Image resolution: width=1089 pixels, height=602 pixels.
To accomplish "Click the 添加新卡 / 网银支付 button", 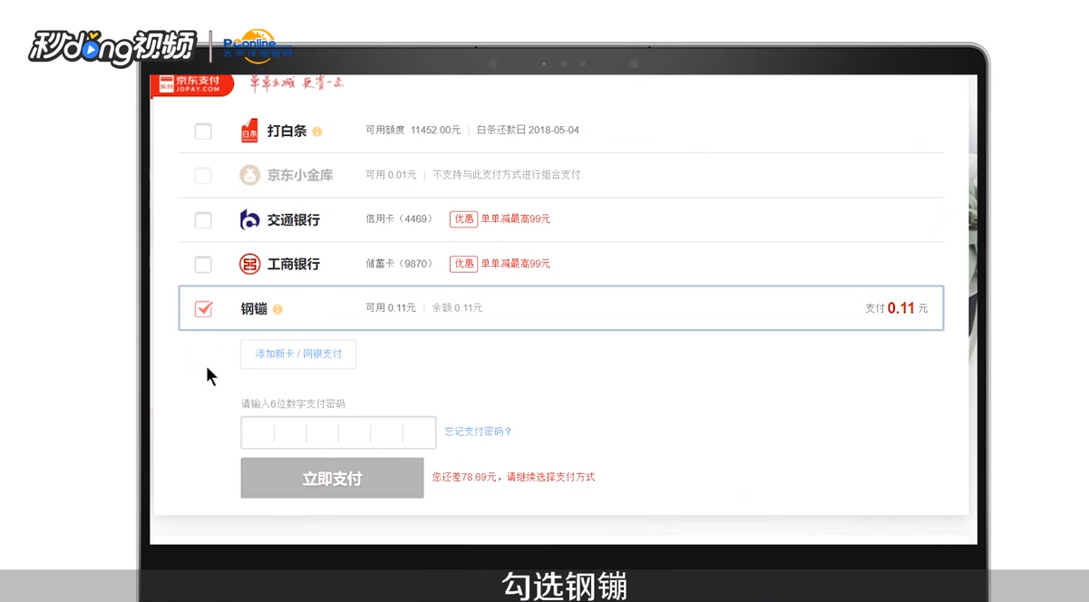I will tap(298, 354).
